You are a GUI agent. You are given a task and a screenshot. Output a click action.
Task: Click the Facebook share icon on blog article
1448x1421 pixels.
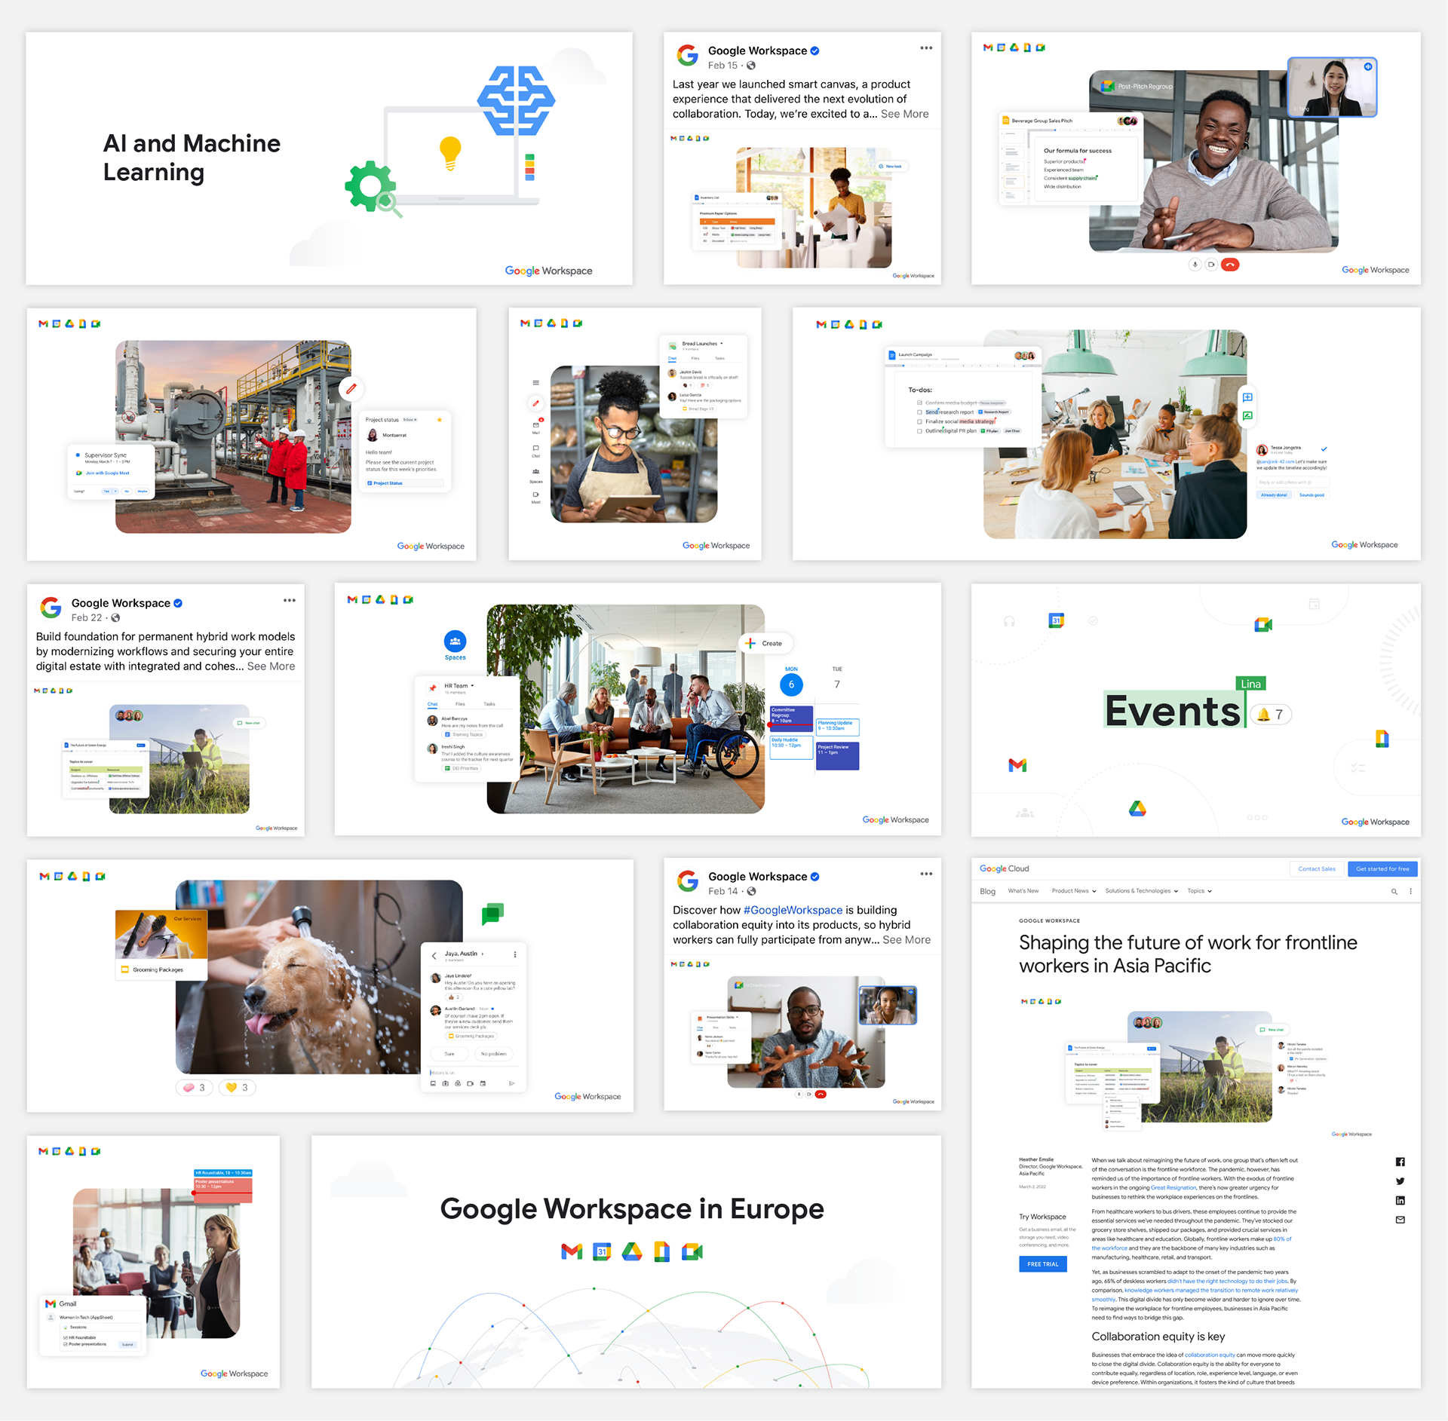point(1400,1162)
